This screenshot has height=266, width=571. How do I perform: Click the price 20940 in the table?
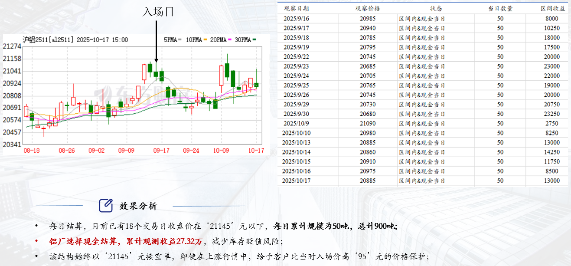coord(368,28)
